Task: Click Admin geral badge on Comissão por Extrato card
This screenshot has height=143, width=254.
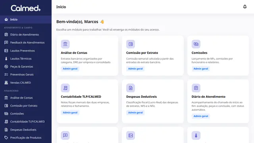Action: tap(135, 69)
